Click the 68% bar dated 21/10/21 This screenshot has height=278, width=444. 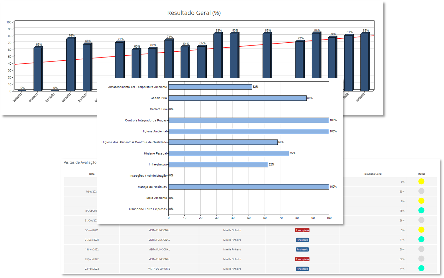[87, 67]
